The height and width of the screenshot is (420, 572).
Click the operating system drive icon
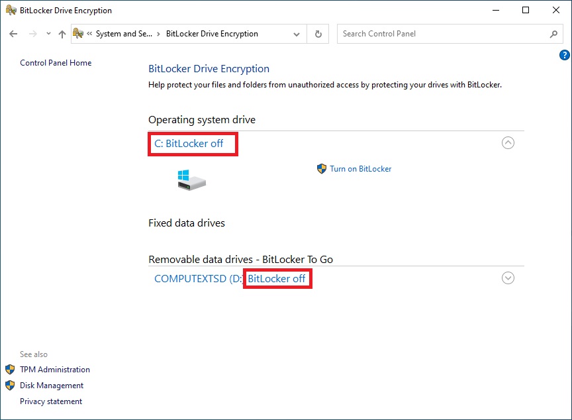[191, 180]
